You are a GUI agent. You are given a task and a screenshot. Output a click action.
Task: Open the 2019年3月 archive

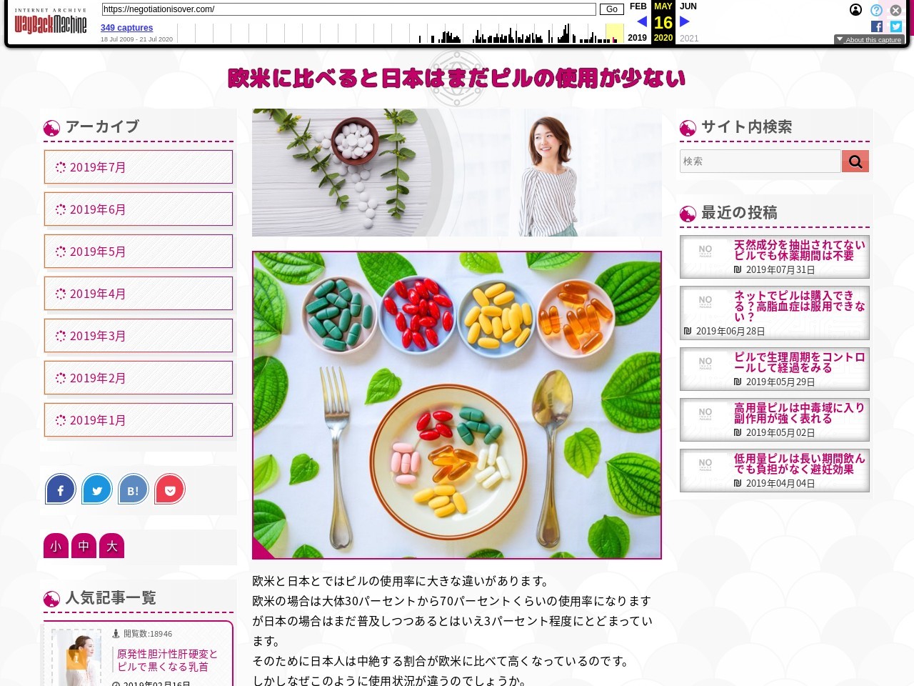pos(139,336)
